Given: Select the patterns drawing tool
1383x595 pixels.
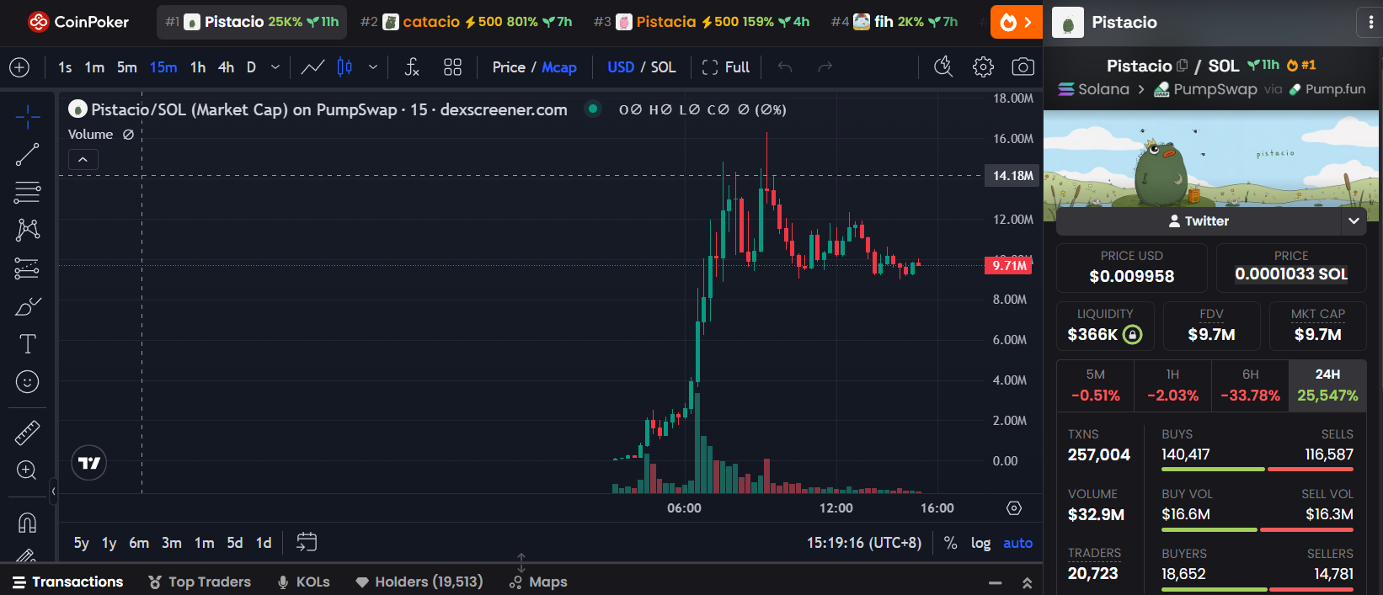Looking at the screenshot, I should pos(27,230).
